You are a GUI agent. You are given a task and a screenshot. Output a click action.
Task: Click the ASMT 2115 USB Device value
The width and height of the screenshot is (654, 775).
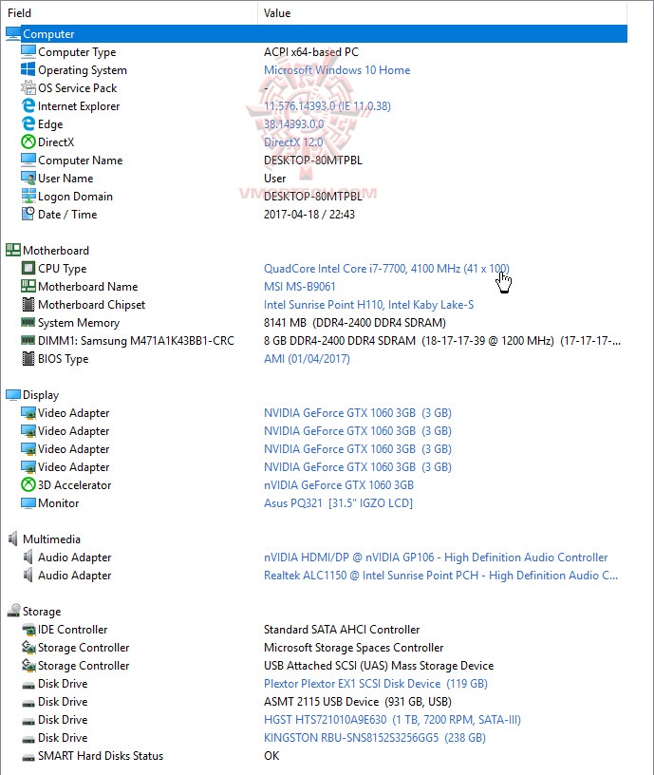pyautogui.click(x=358, y=702)
